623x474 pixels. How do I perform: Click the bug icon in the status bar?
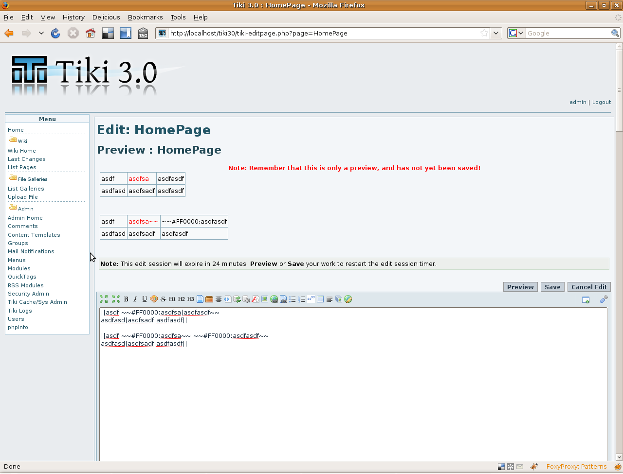point(534,467)
